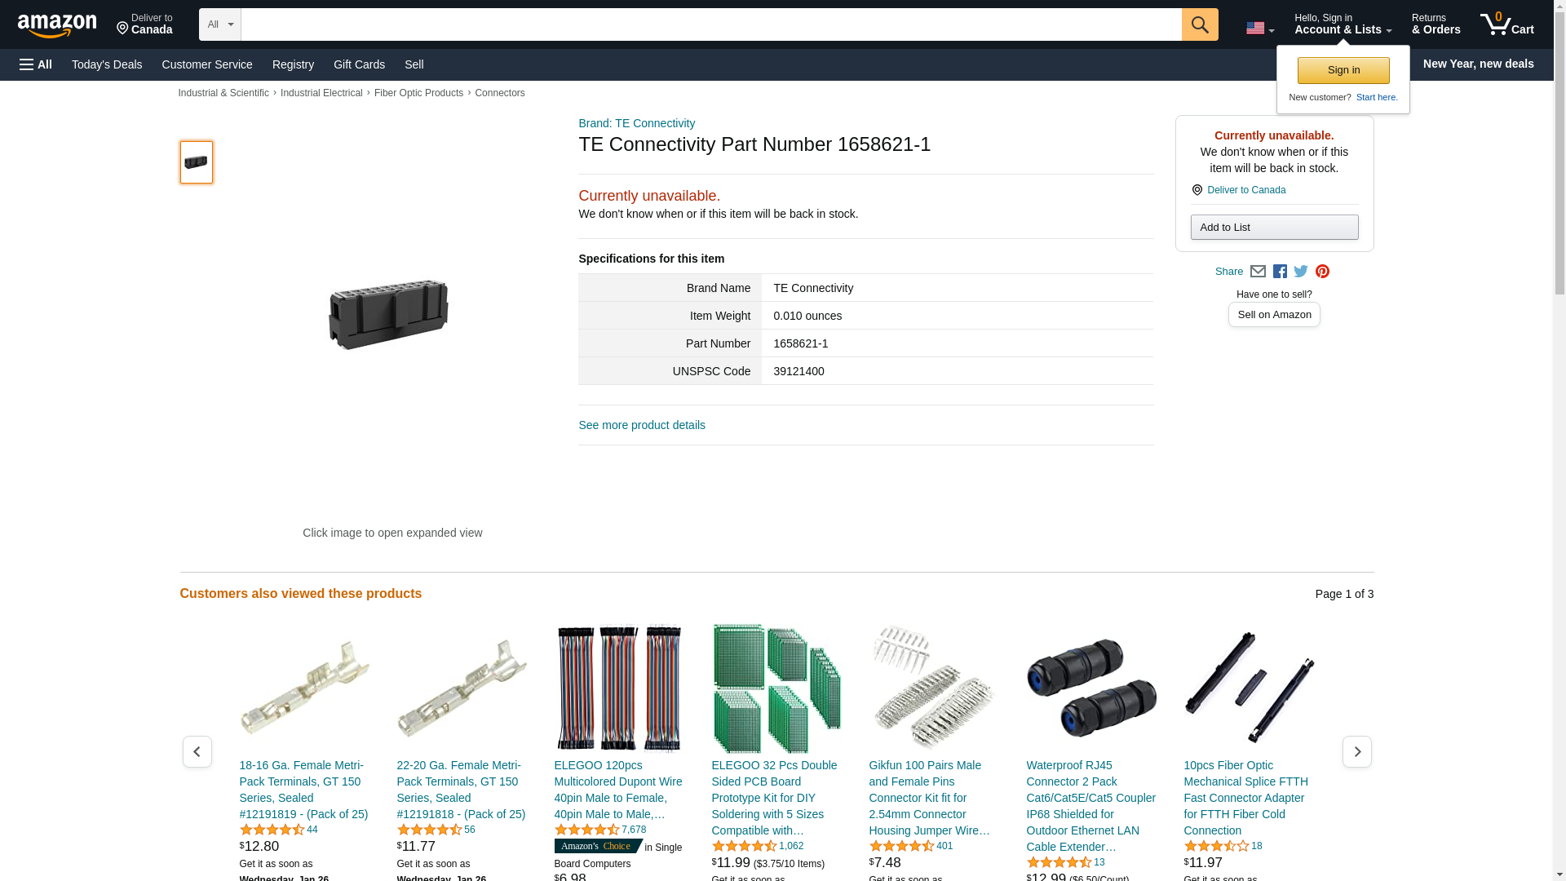Click the yellow Sign in button
This screenshot has width=1566, height=881.
coord(1343,70)
